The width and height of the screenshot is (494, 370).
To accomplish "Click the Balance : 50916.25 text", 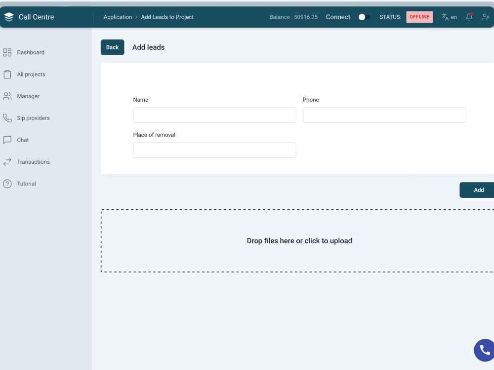I will (x=293, y=17).
